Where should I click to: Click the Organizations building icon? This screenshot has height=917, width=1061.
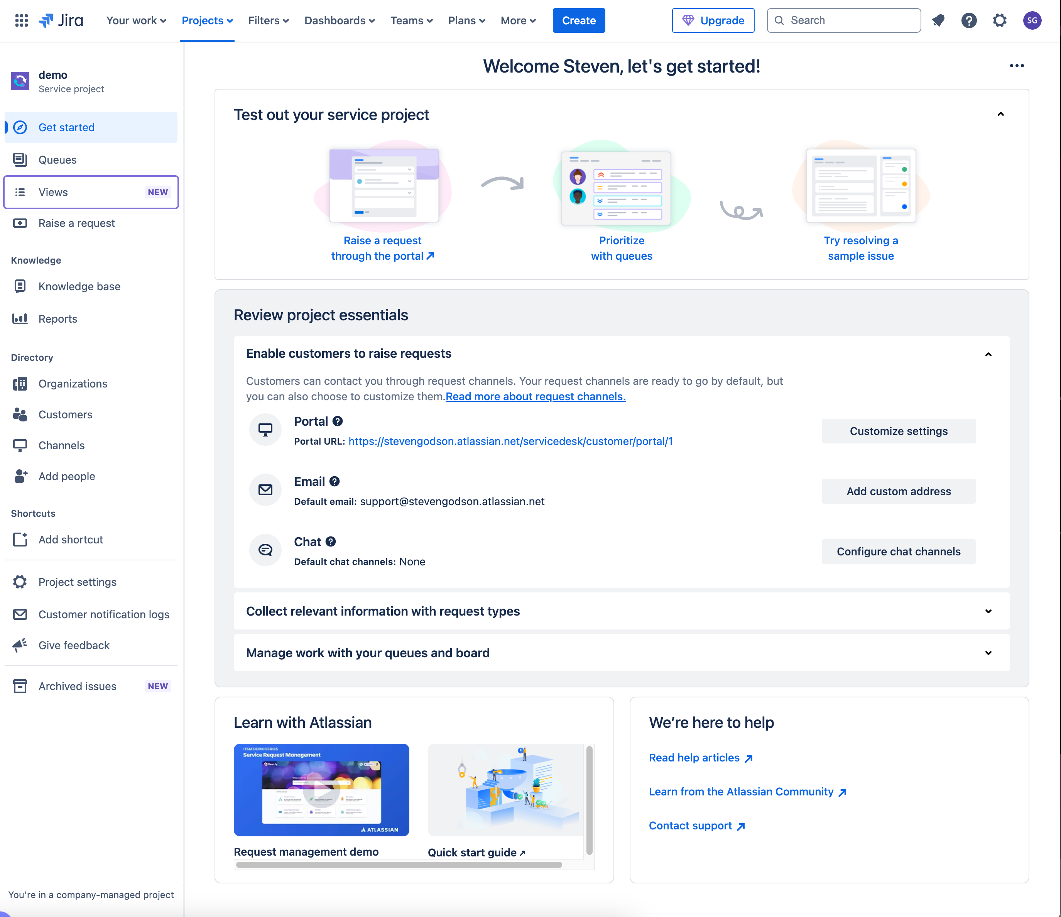20,383
